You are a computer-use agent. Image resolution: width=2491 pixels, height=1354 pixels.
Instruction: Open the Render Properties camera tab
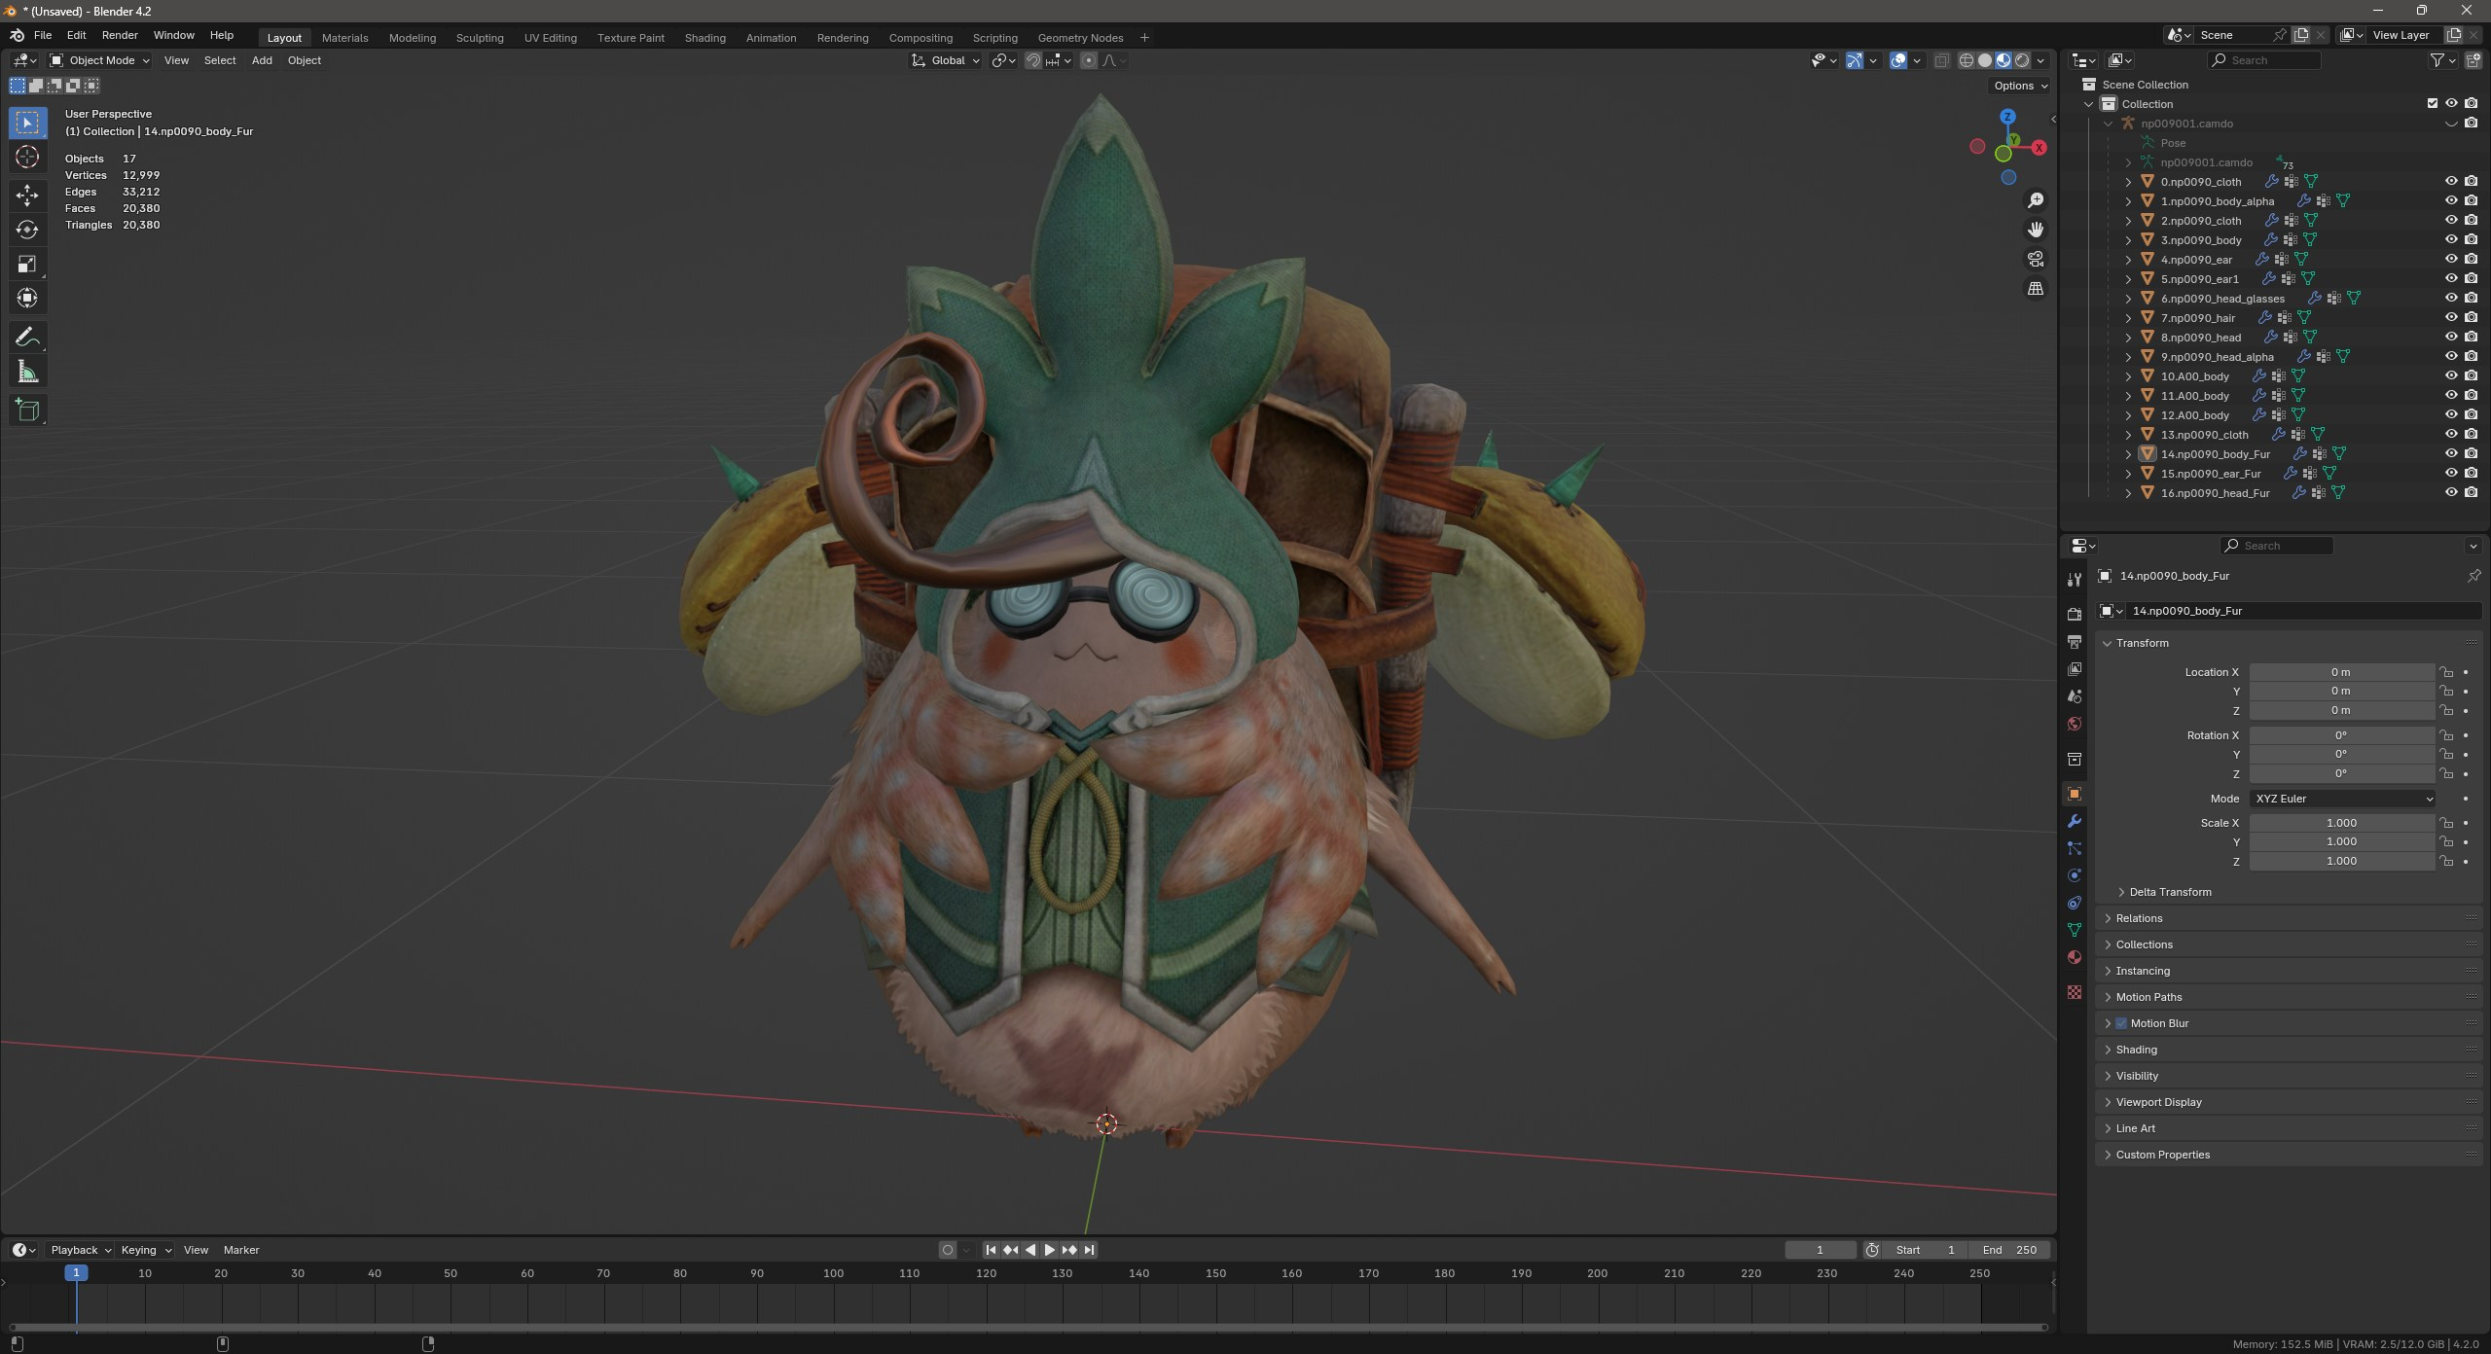[2075, 613]
